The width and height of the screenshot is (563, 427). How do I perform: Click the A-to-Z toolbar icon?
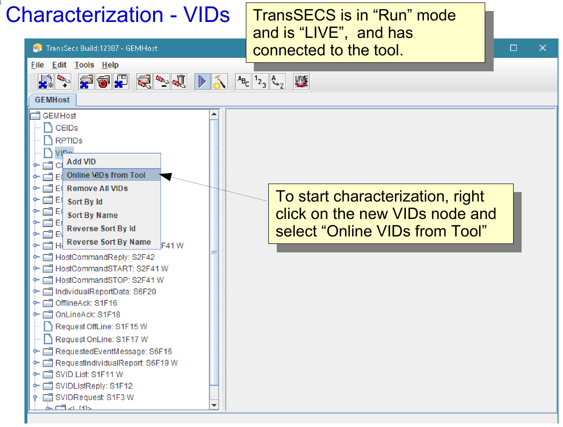(x=277, y=81)
